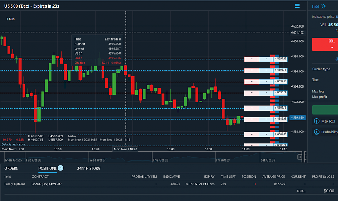Viewport: 338px width, 201px height.
Task: Click the Binary Options type cell
Action: point(15,184)
